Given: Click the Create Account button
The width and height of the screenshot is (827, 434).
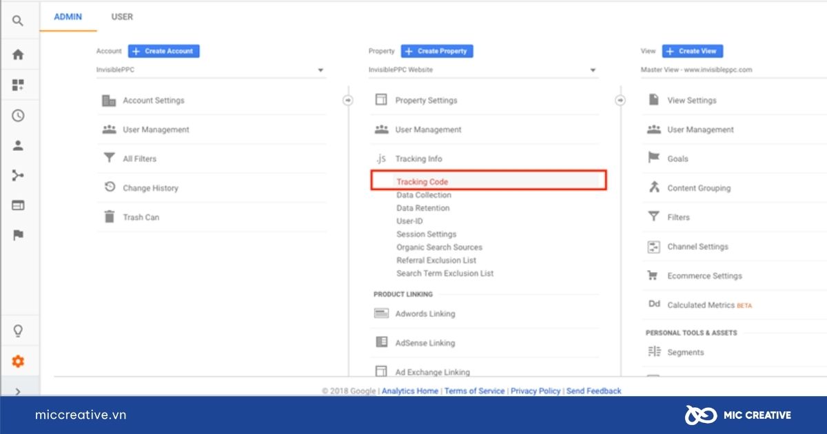Looking at the screenshot, I should [163, 51].
